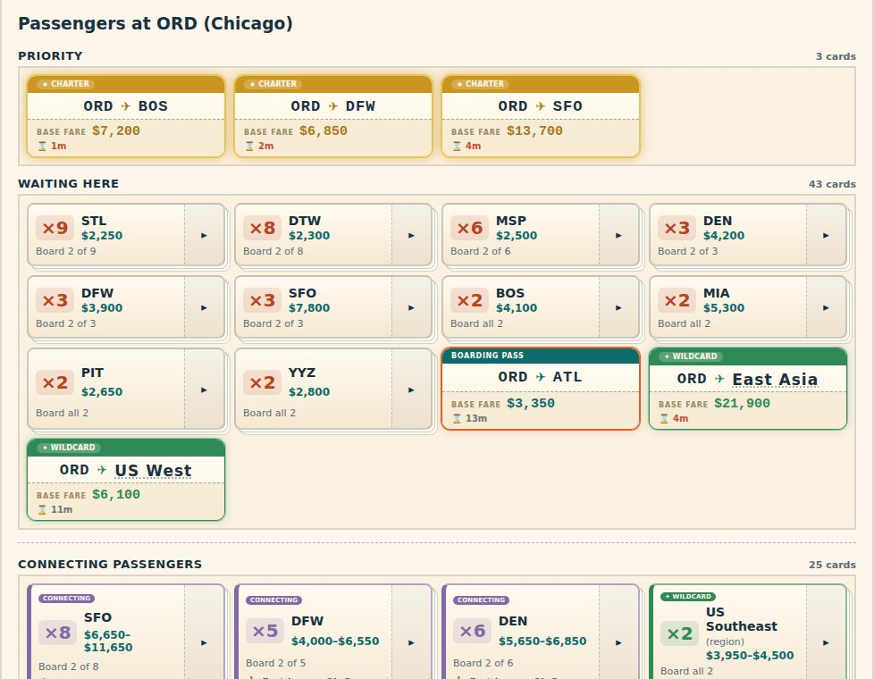Board both US Southeast wildcard passengers
The height and width of the screenshot is (679, 874).
[728, 633]
